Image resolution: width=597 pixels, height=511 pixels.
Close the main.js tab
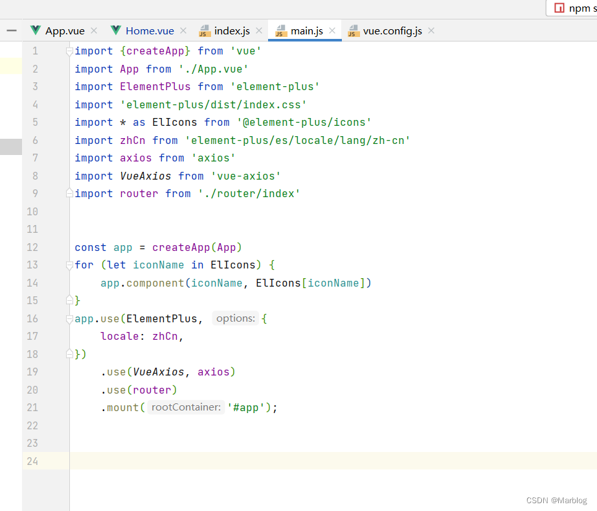click(x=332, y=30)
